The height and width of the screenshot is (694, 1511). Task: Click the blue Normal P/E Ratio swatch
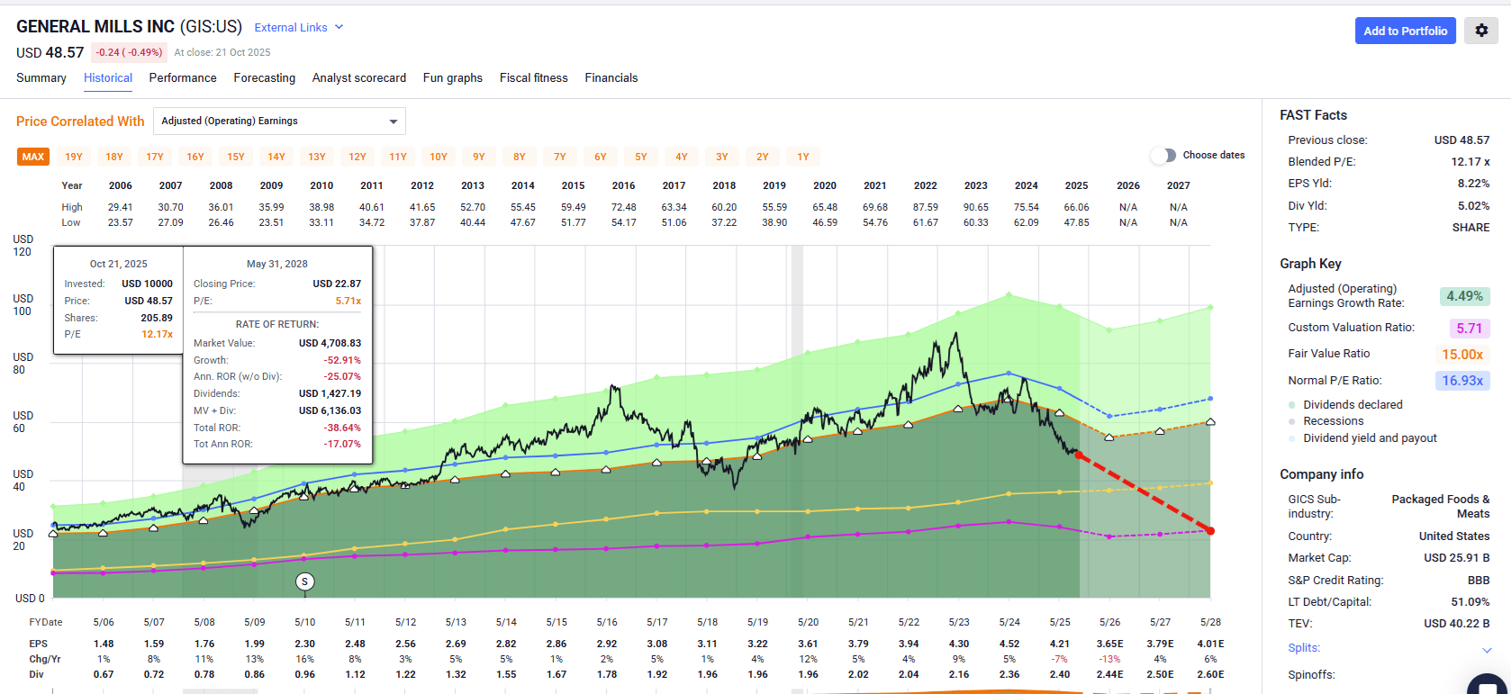(x=1462, y=381)
